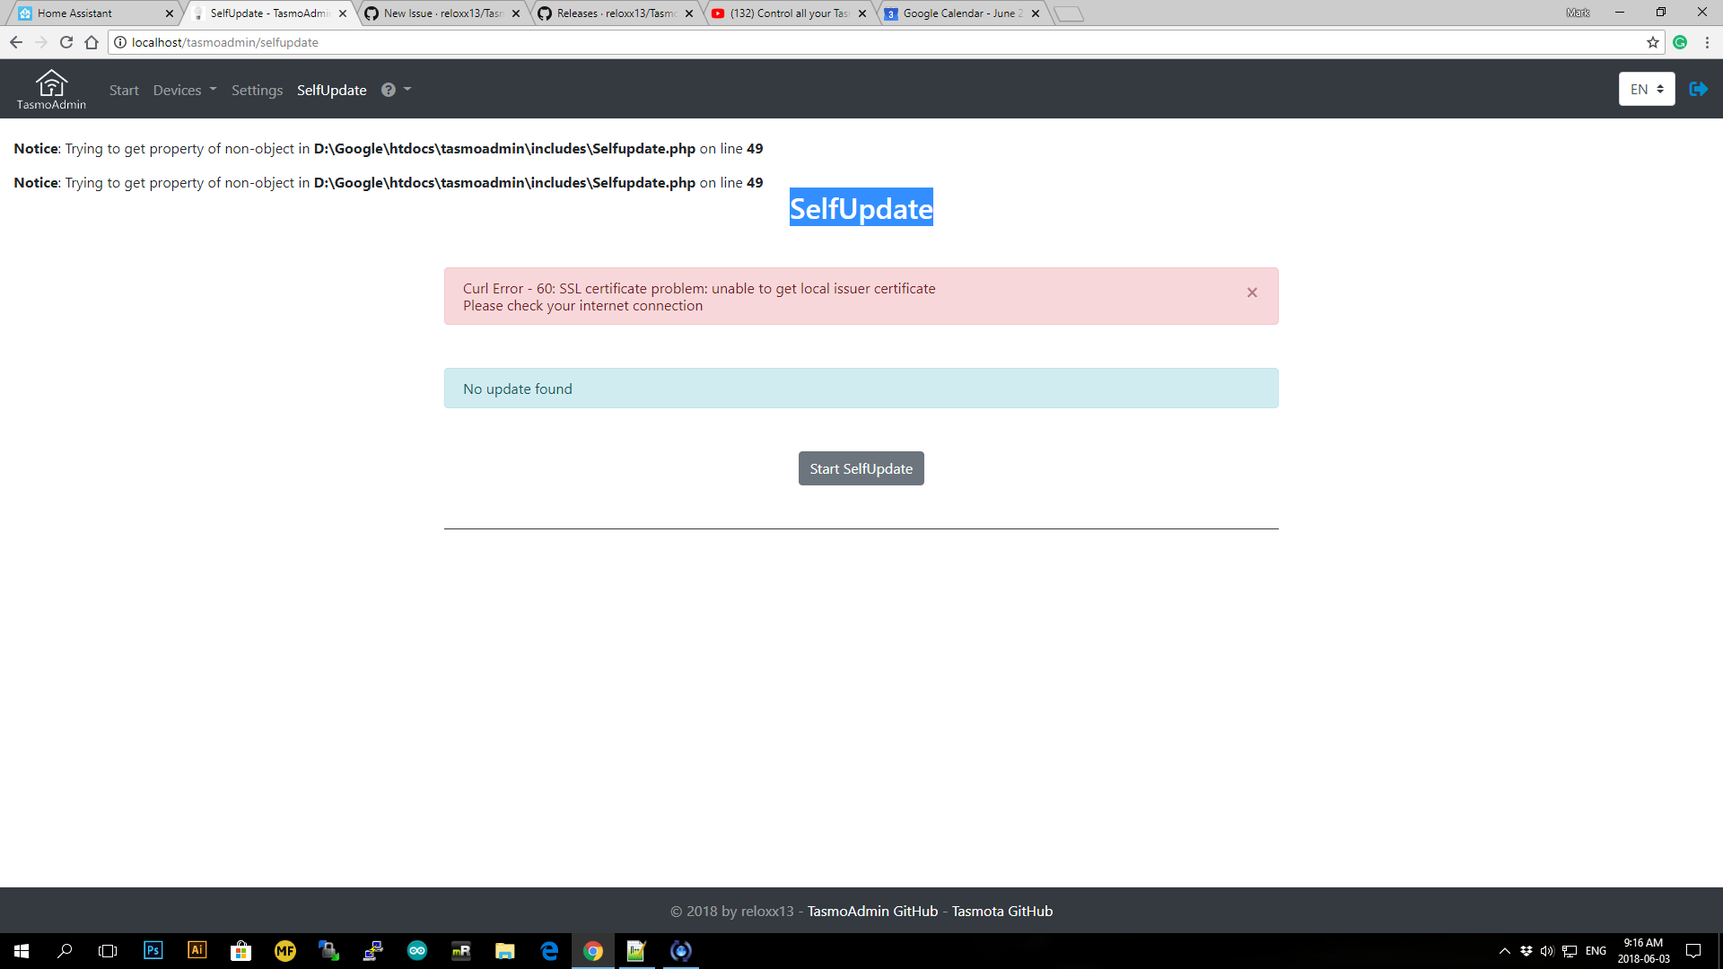This screenshot has height=969, width=1723.
Task: Open Microsoft Store from the taskbar
Action: click(x=241, y=951)
